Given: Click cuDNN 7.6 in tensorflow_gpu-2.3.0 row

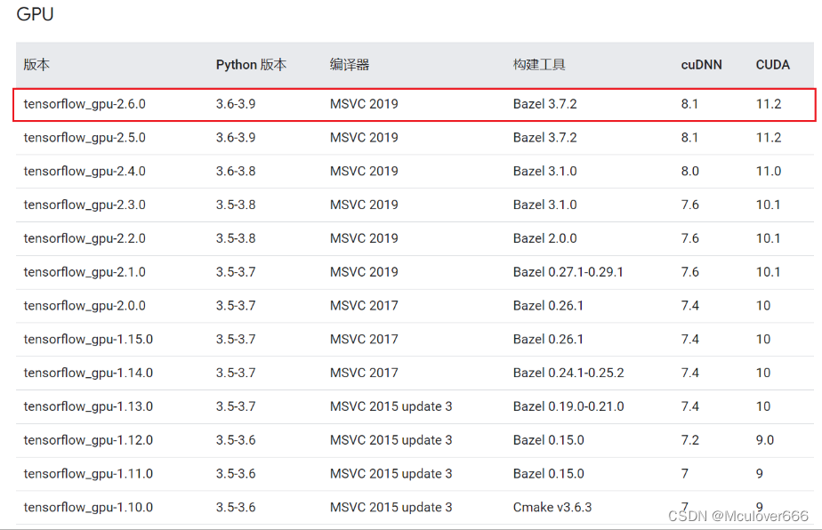Looking at the screenshot, I should (690, 205).
